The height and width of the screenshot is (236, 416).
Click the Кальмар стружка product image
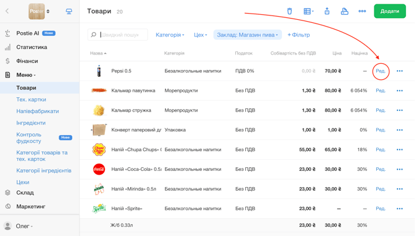[x=99, y=110]
